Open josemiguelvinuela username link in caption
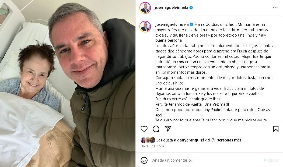Viewport: 283px width, 167px height. pyautogui.click(x=172, y=24)
